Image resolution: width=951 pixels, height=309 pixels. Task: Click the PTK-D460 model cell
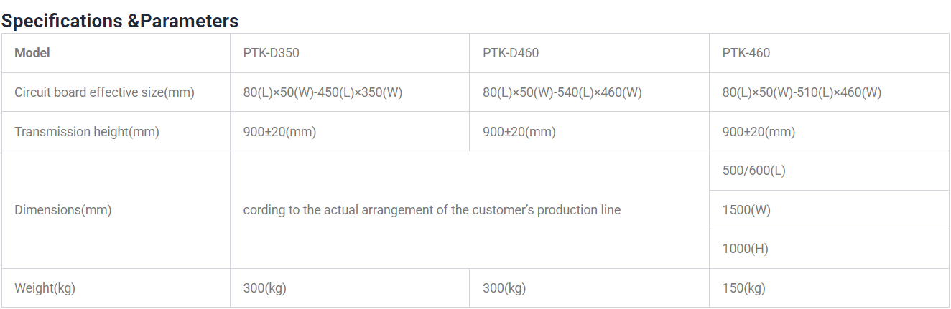[x=511, y=53]
